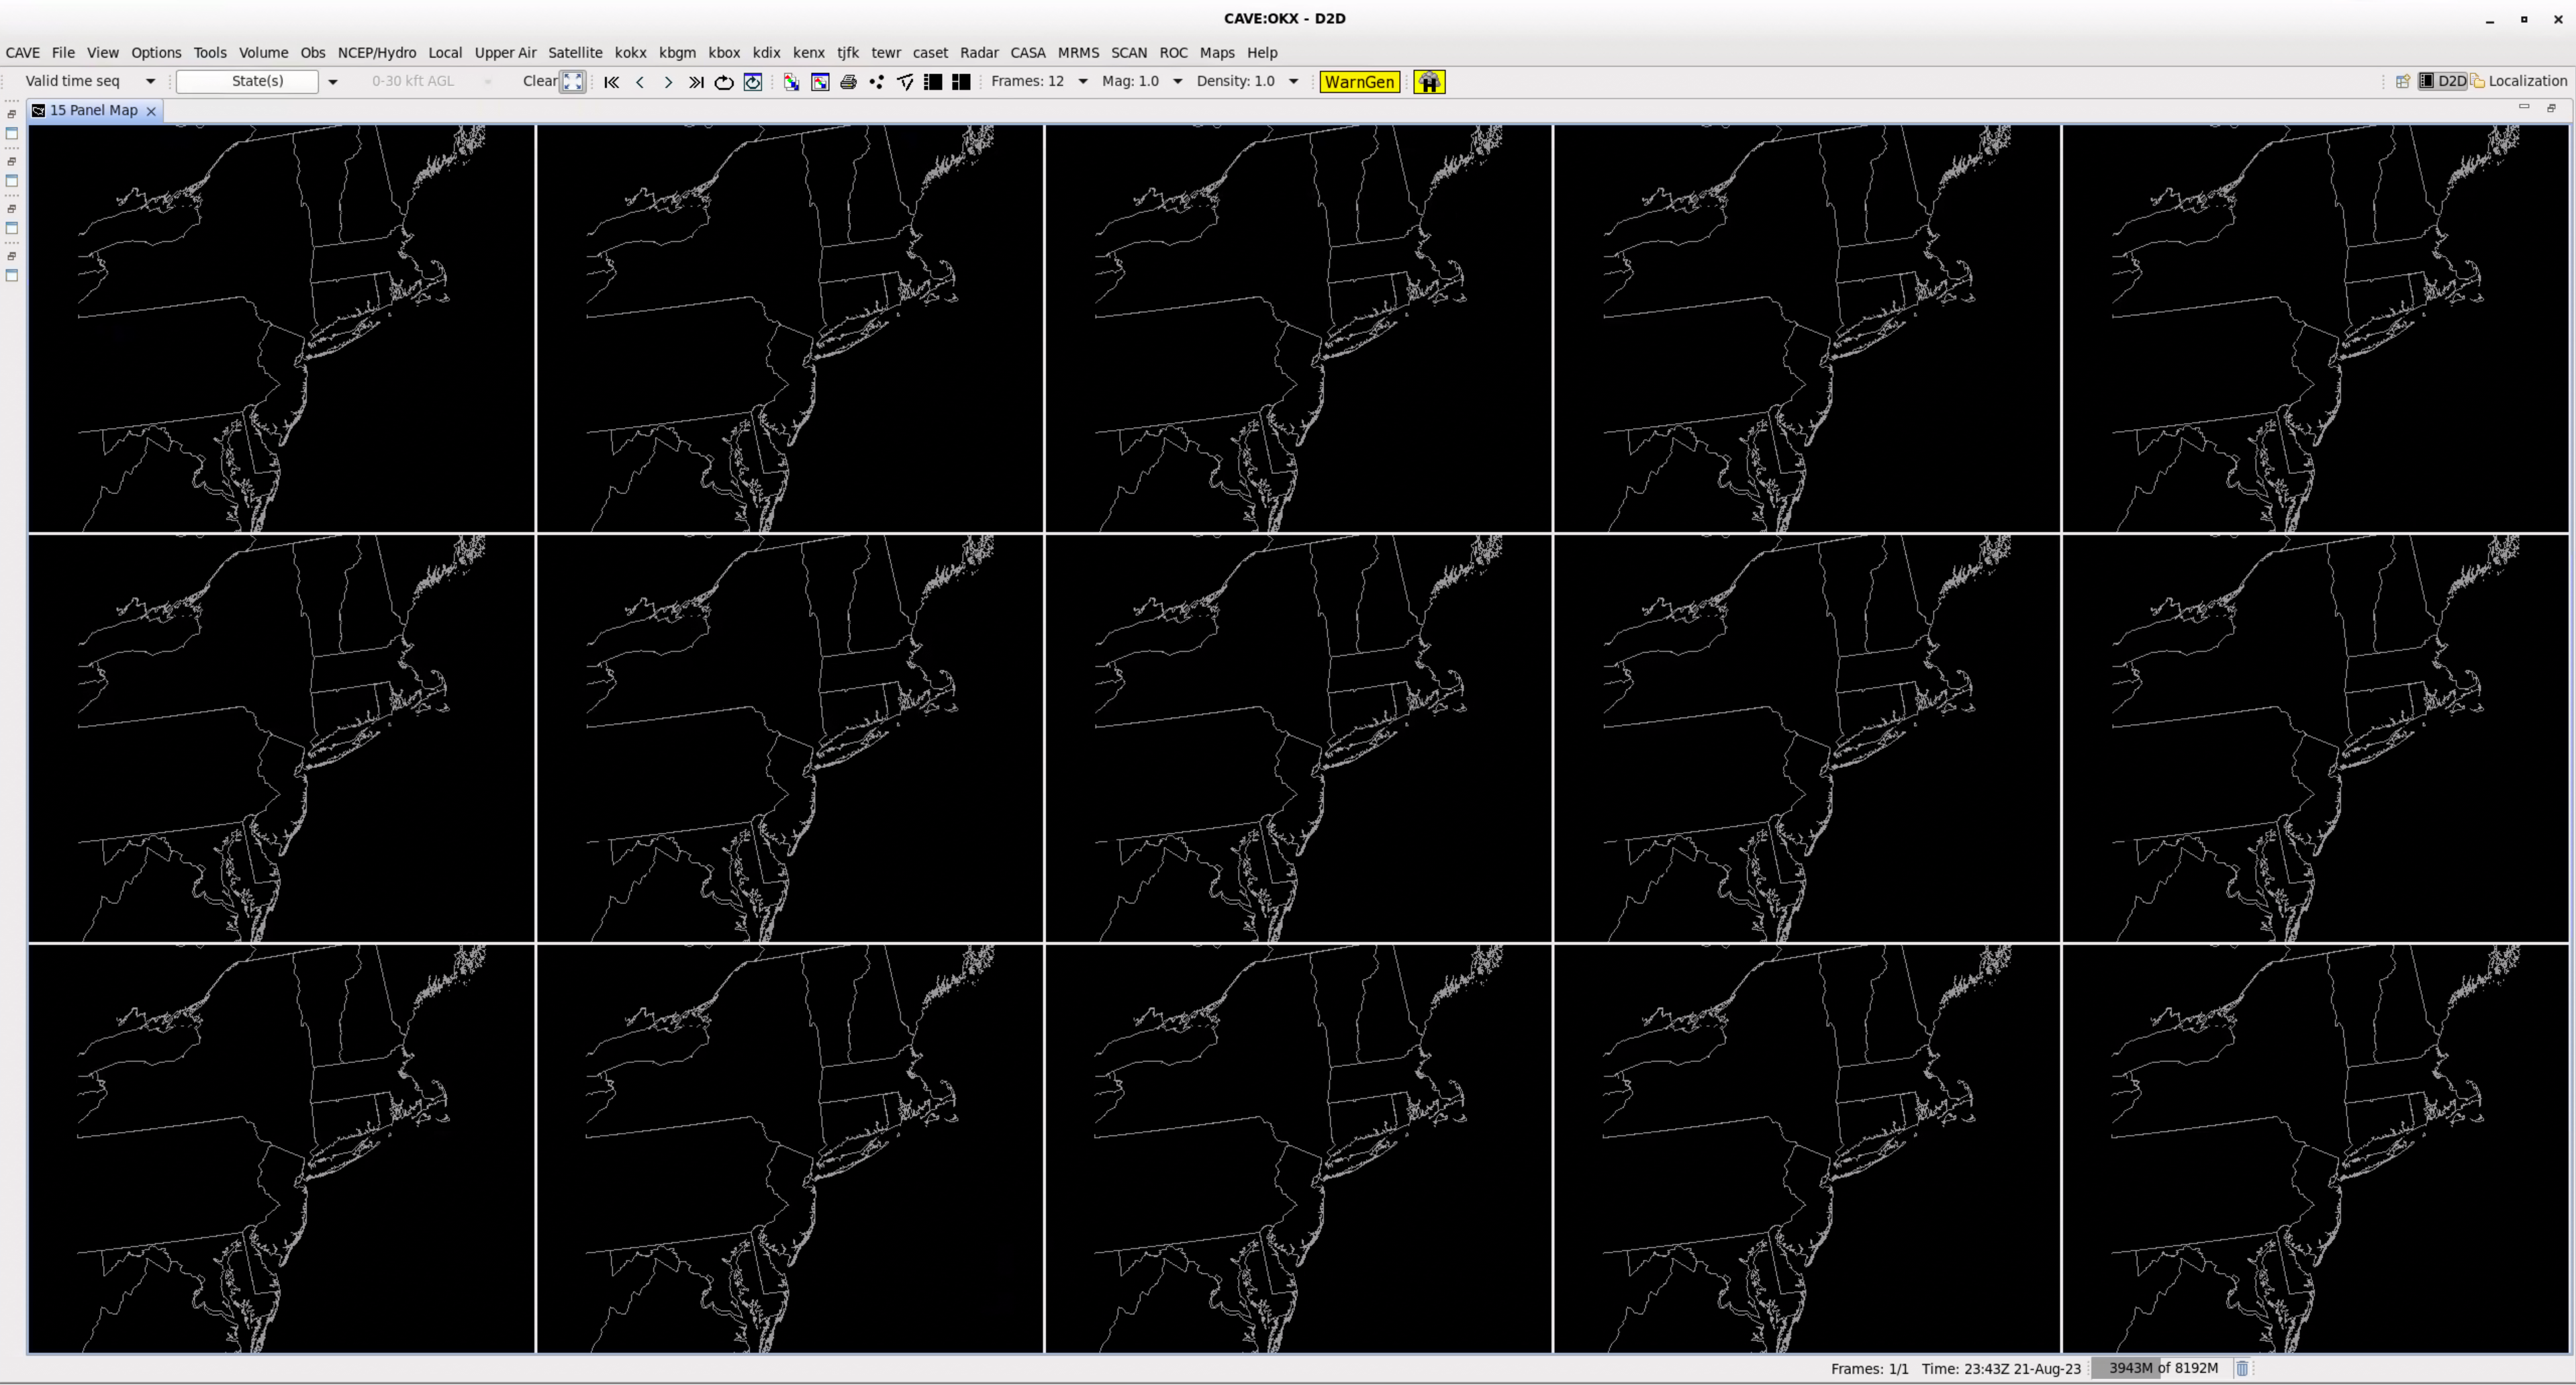Click the Time: 23:43Z 21-Aug-23 status text

pos(2001,1369)
